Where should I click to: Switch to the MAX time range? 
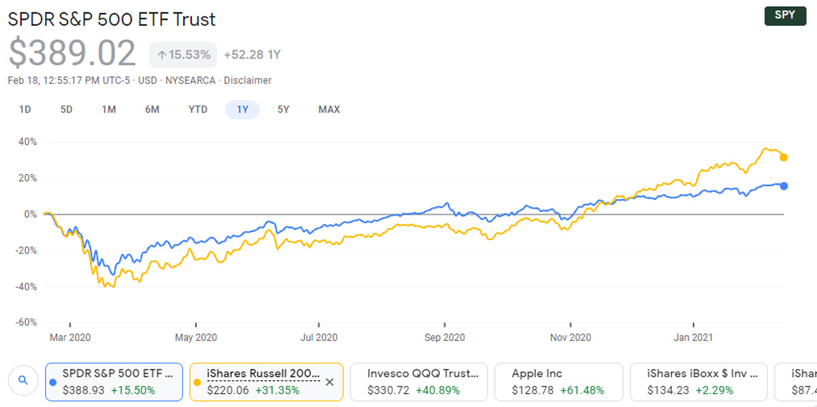click(x=330, y=110)
